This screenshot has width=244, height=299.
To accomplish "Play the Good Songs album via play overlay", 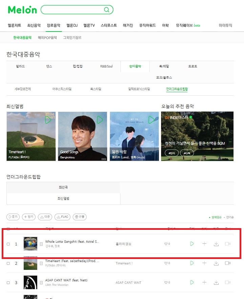I will point(100,120).
